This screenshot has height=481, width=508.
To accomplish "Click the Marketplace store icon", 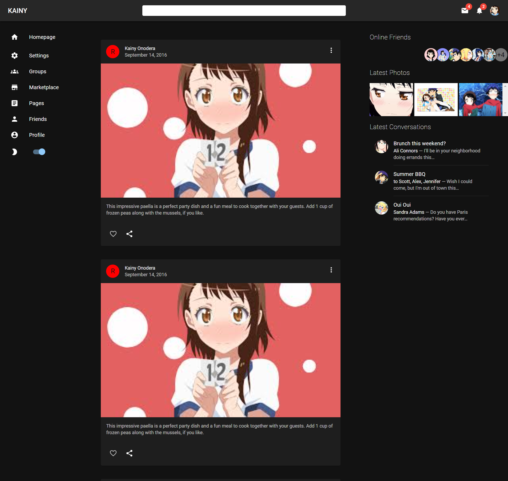I will pos(15,87).
